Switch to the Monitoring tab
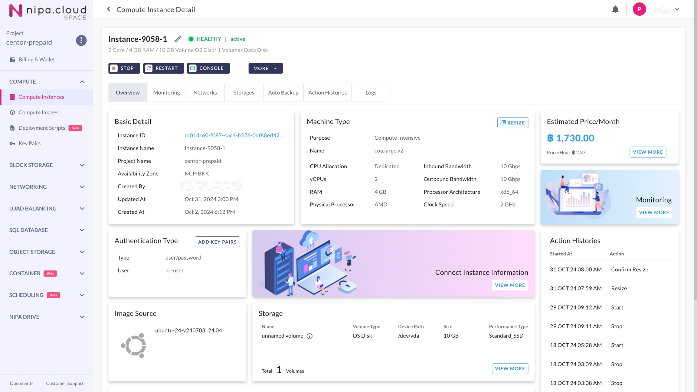The width and height of the screenshot is (697, 392). click(x=166, y=92)
